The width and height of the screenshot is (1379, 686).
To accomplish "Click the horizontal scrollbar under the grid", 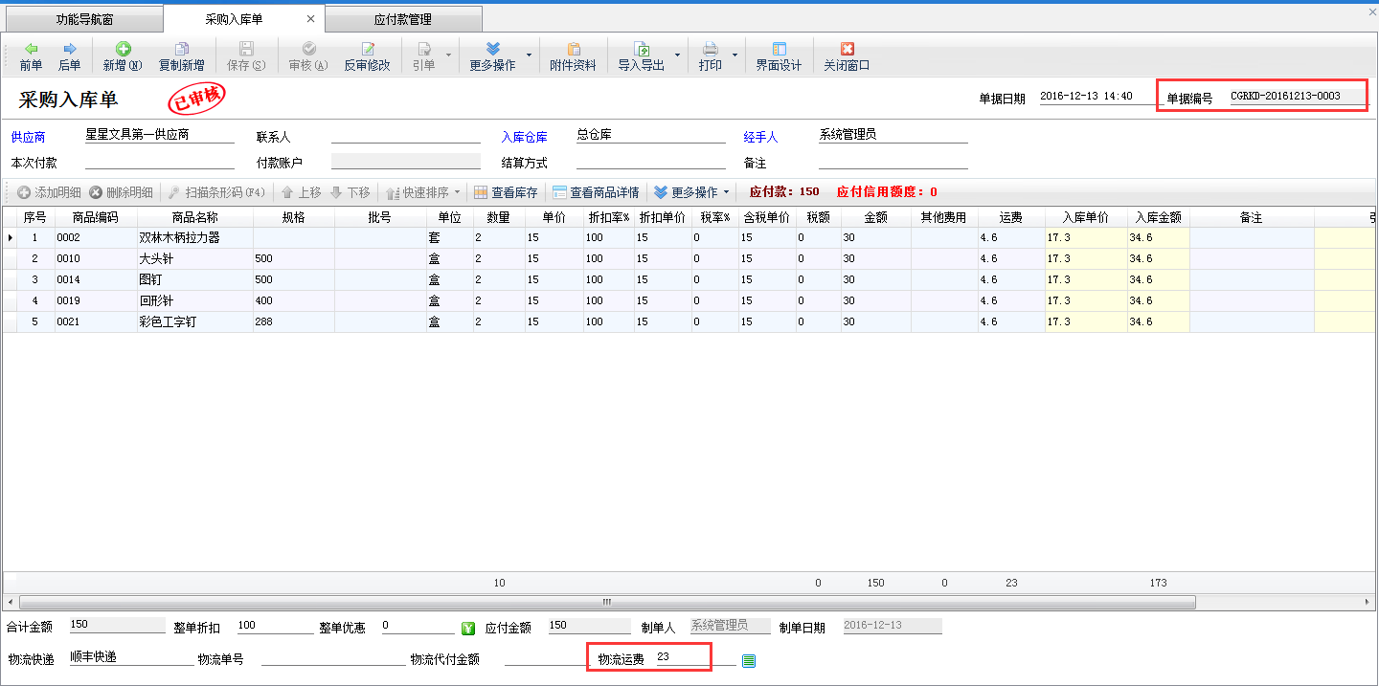I will [605, 603].
